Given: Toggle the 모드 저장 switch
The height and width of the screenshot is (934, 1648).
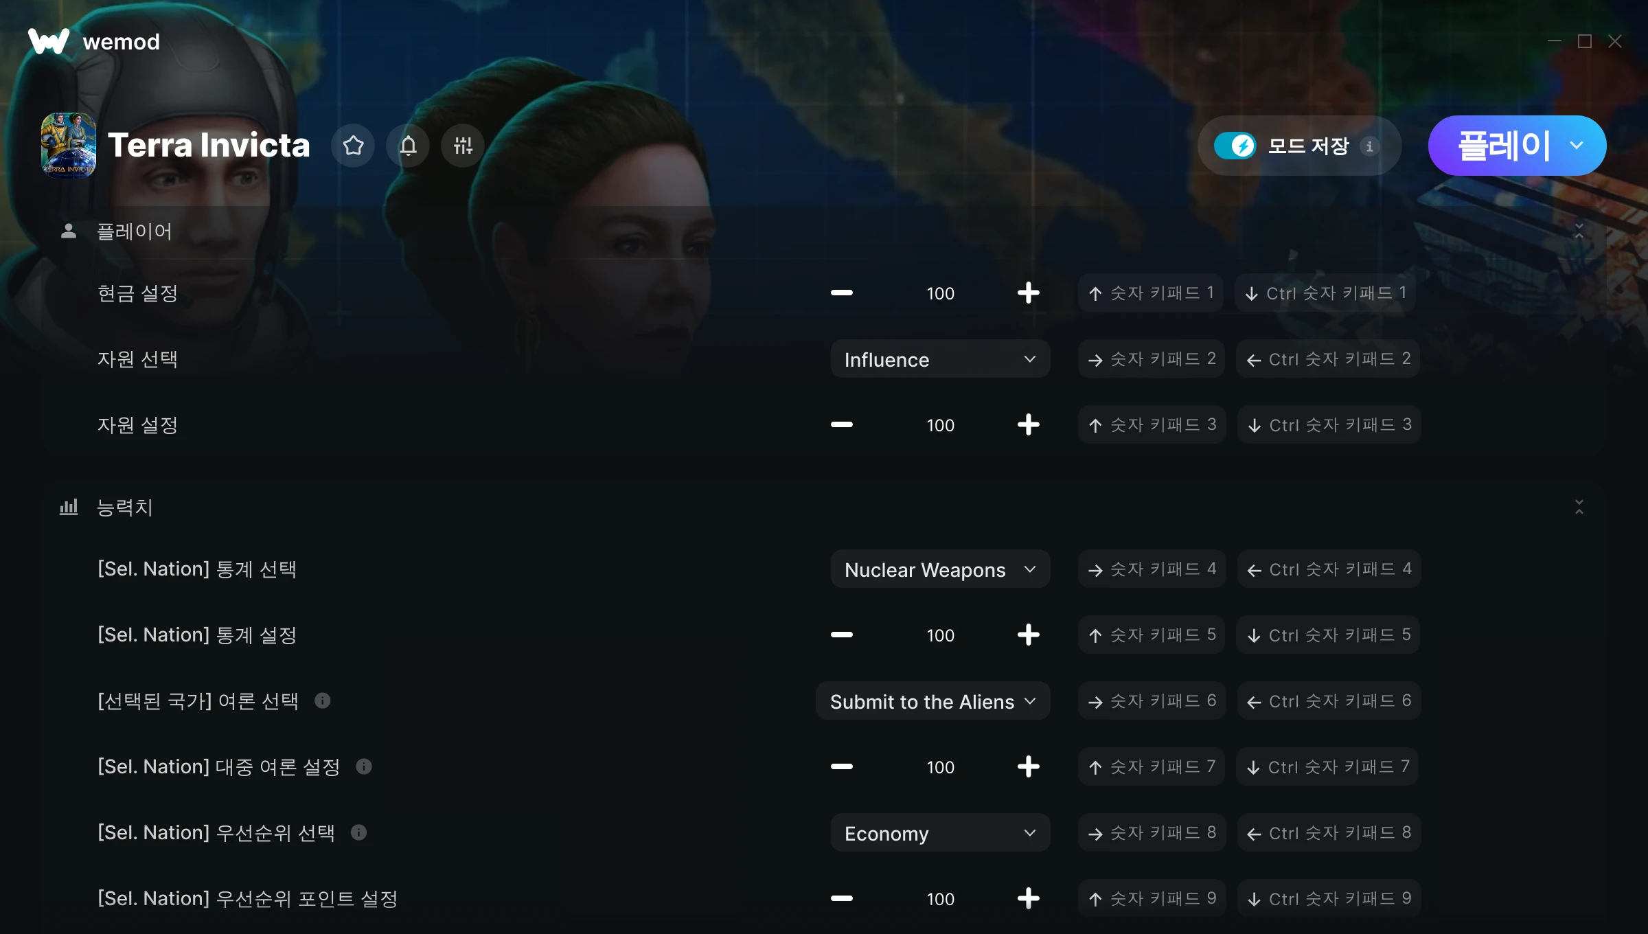Looking at the screenshot, I should tap(1235, 146).
